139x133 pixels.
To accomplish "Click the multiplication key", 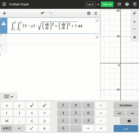I will pos(101,113).
